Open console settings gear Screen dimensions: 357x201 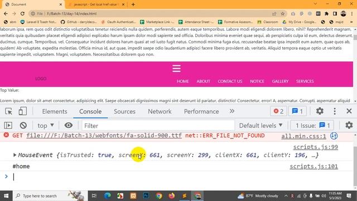pos(349,125)
